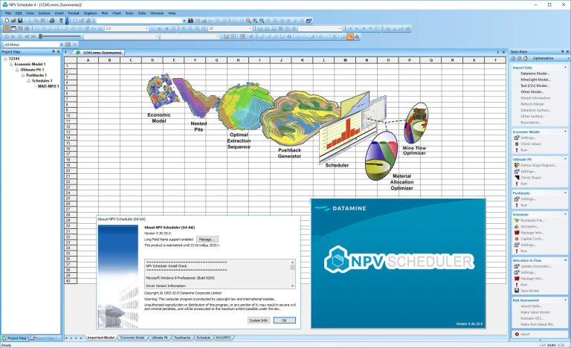571x348 pixels.
Task: Click the Check Values icon under Economic Model
Action: click(x=517, y=144)
